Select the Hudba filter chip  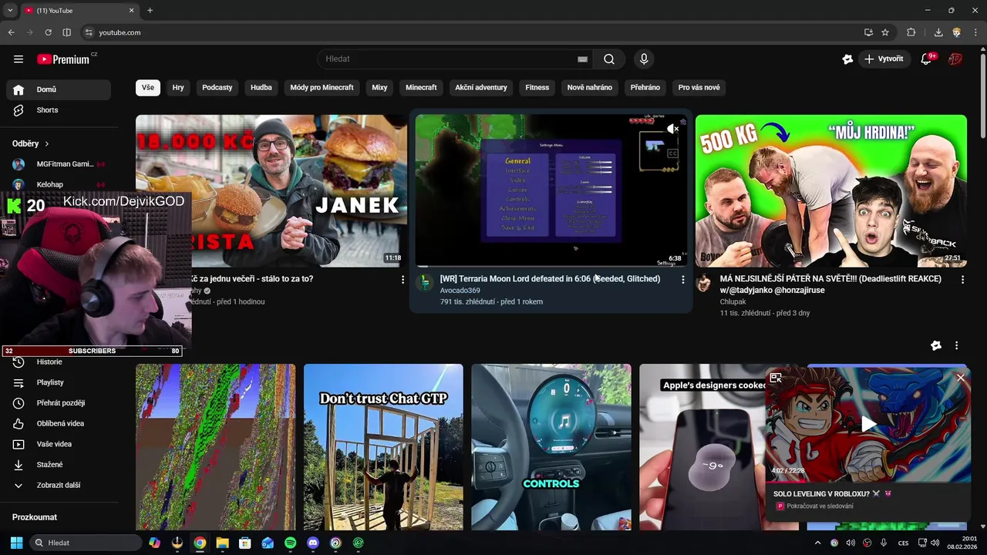(261, 88)
